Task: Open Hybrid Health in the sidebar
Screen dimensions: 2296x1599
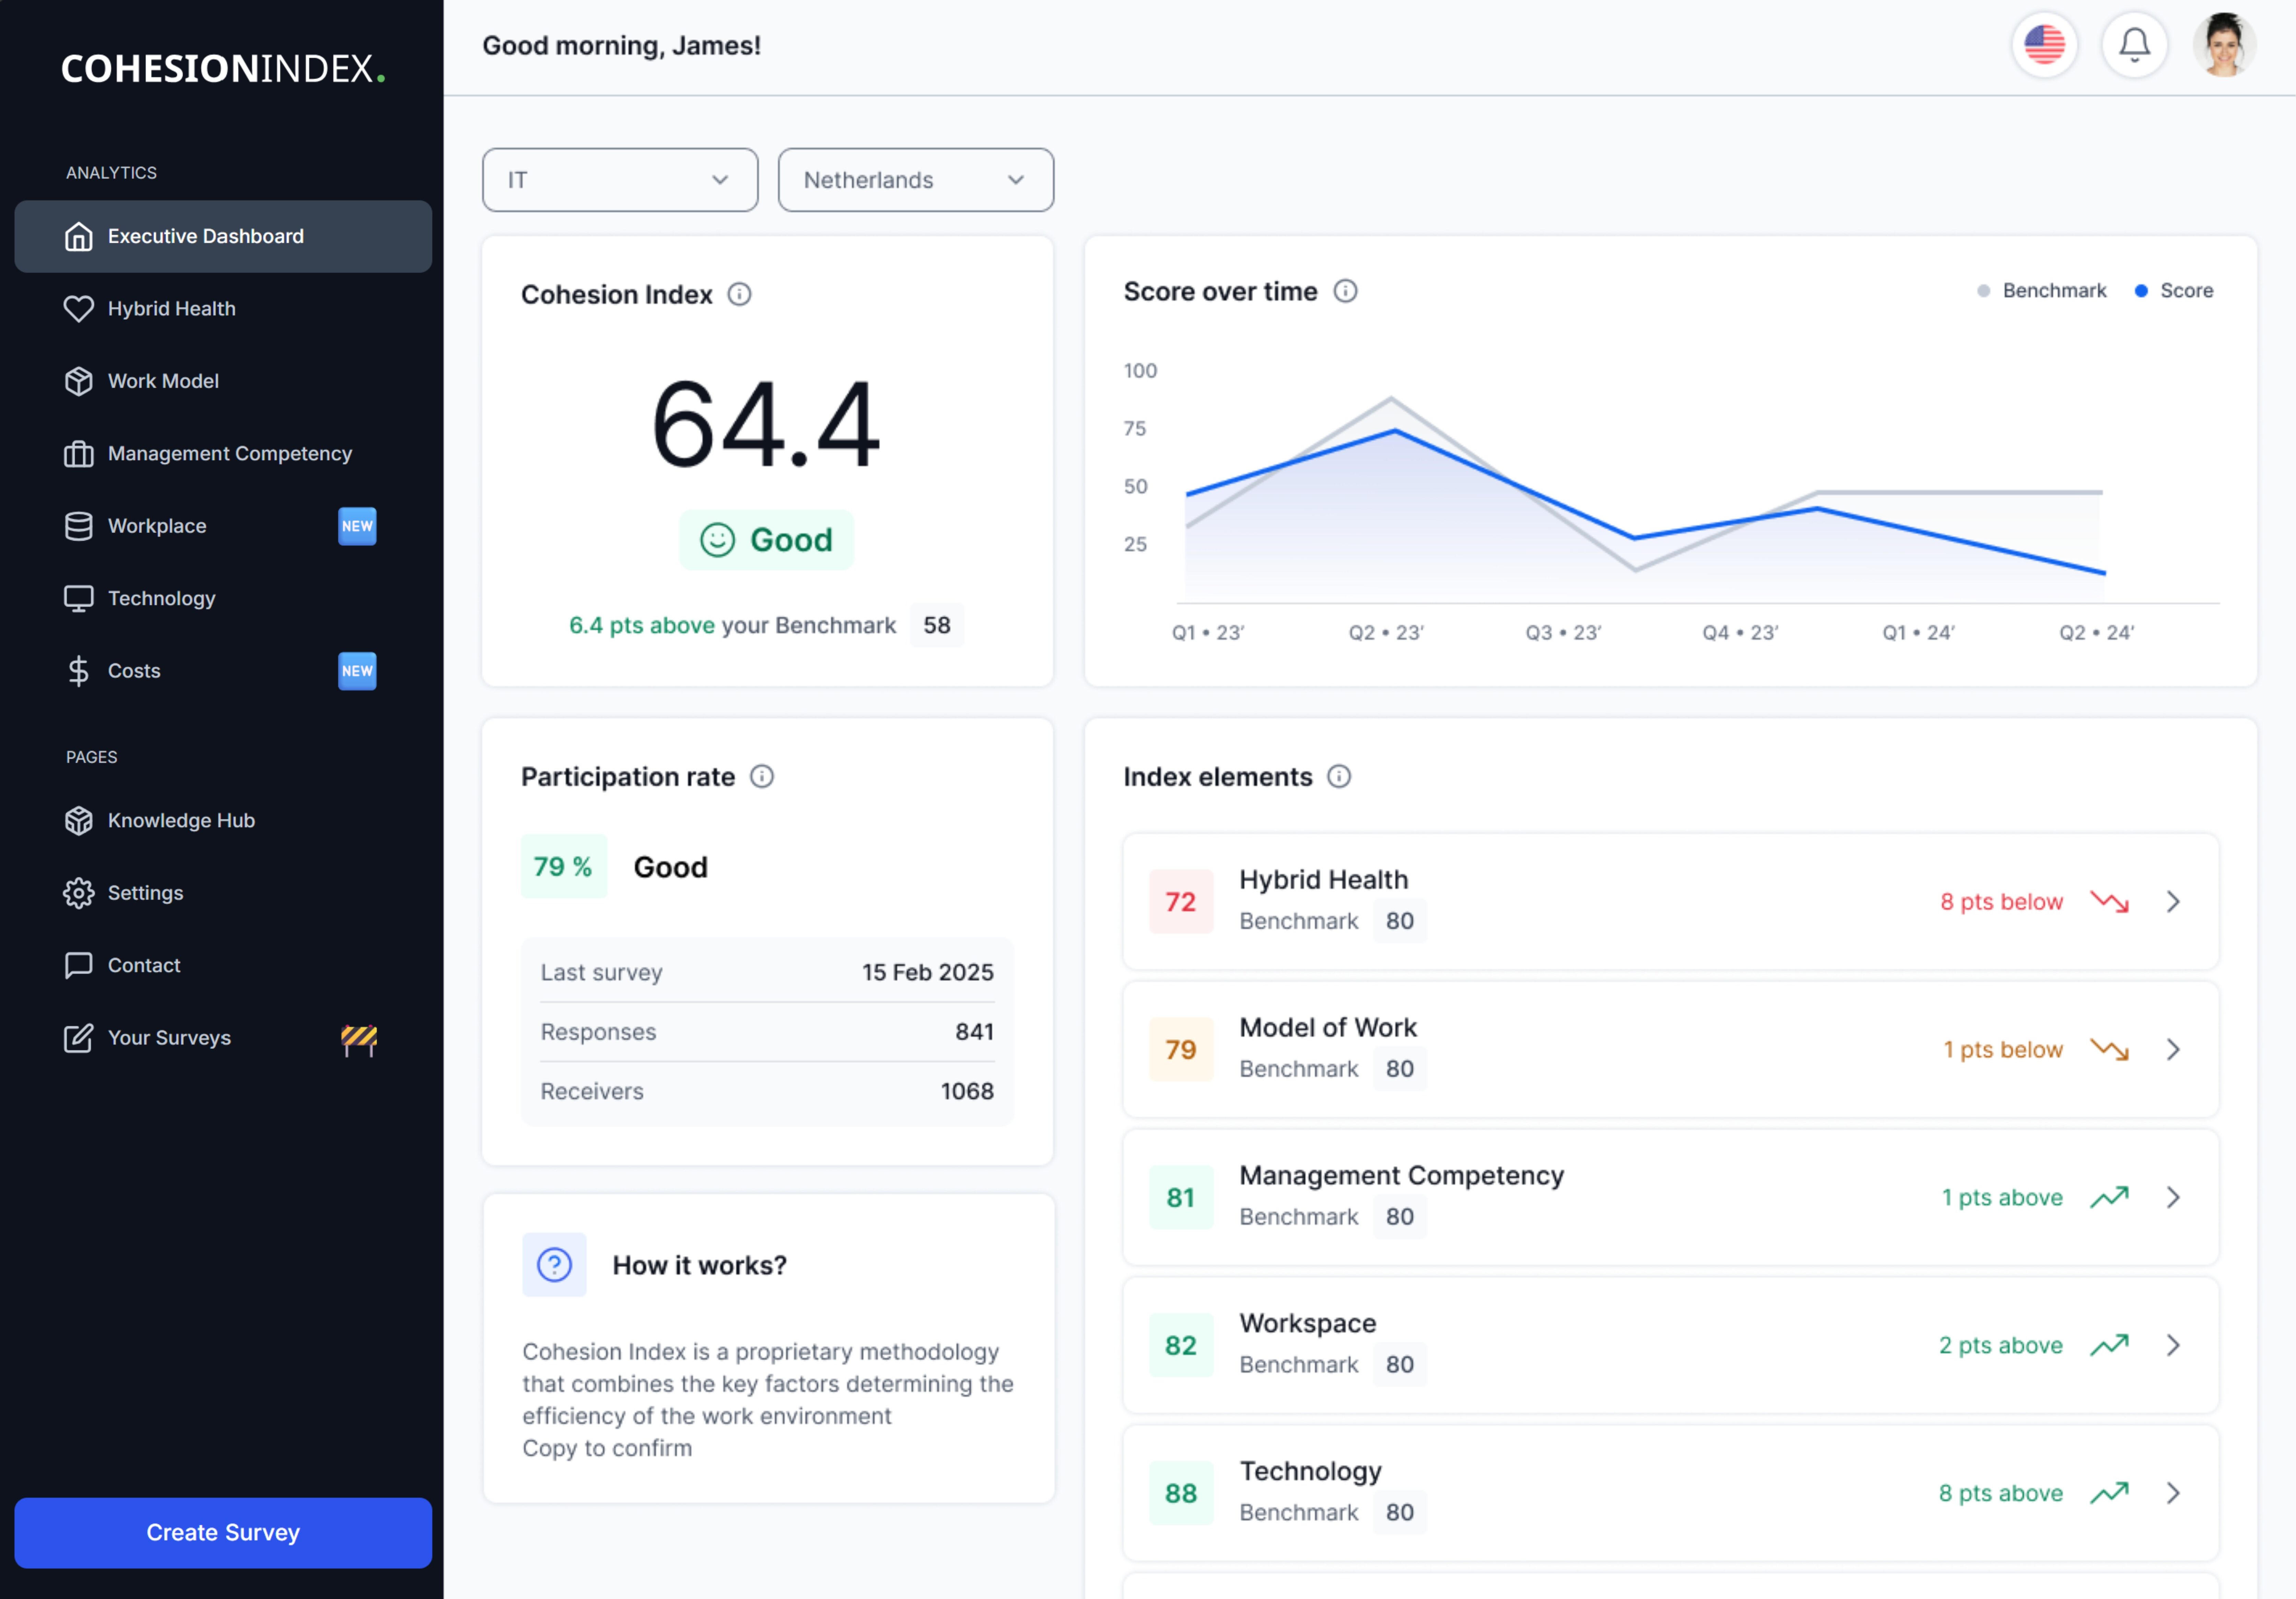Action: click(x=223, y=309)
